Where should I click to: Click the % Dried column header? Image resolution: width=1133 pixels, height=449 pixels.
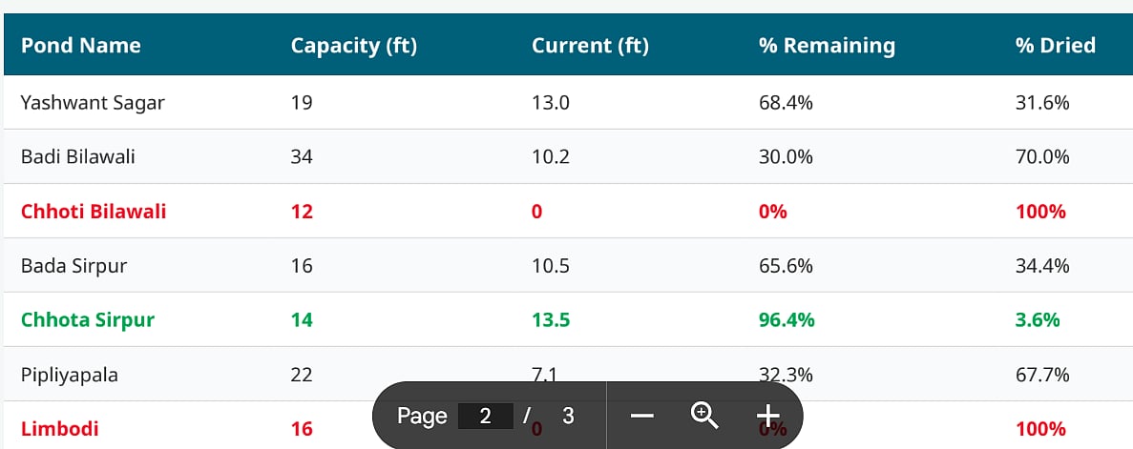[x=1055, y=46]
